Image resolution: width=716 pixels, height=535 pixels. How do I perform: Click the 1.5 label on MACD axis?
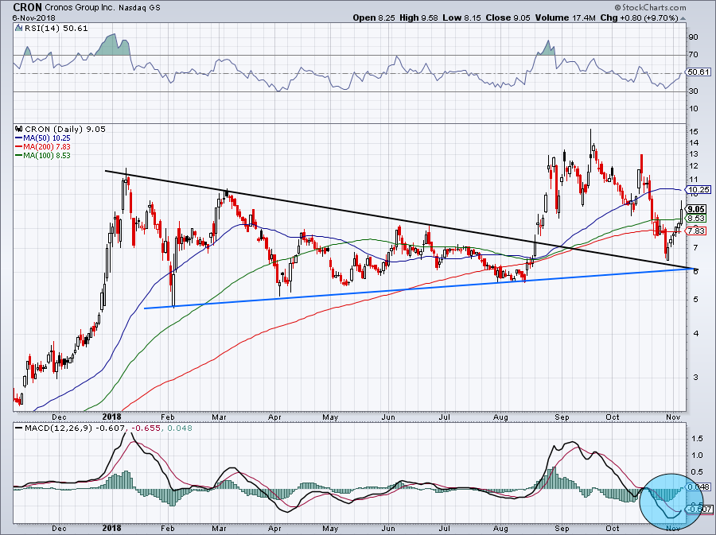point(697,439)
